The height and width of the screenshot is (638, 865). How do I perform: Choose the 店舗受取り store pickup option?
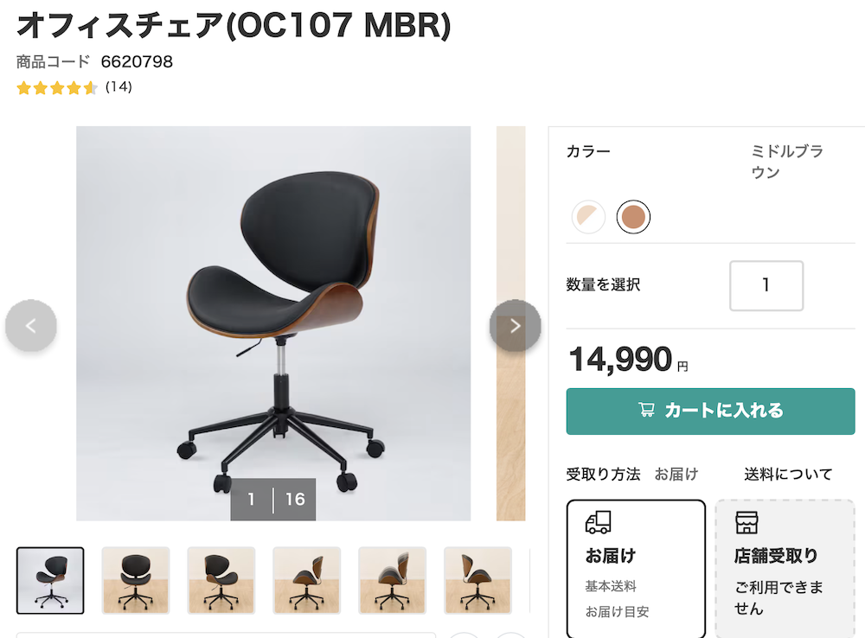pyautogui.click(x=785, y=569)
